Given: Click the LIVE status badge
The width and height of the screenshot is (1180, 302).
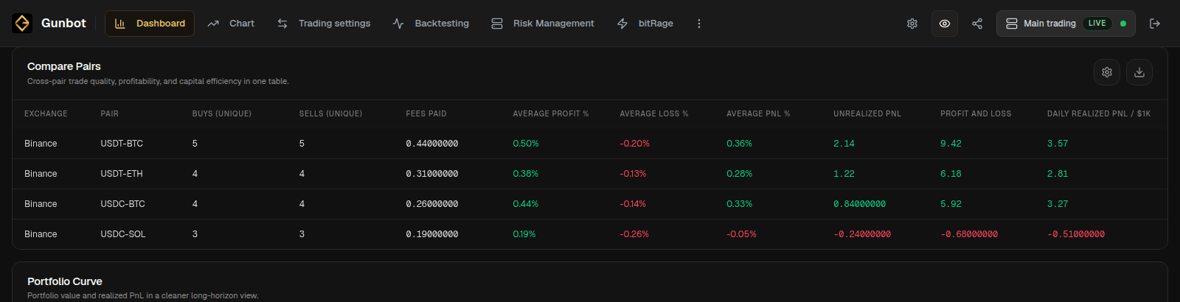Looking at the screenshot, I should (x=1097, y=24).
